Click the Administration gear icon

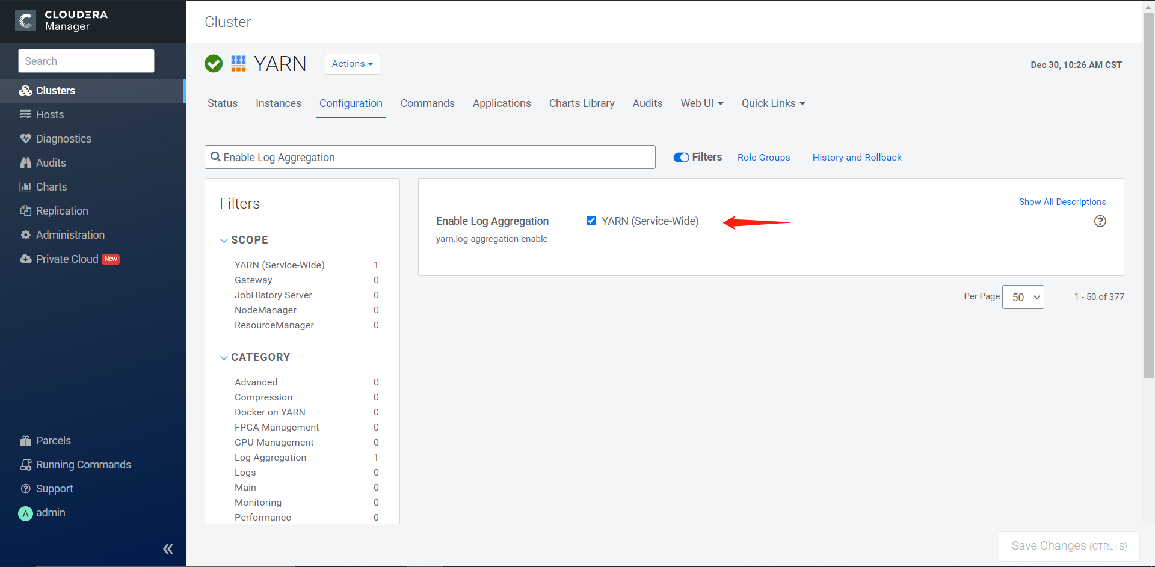tap(25, 235)
